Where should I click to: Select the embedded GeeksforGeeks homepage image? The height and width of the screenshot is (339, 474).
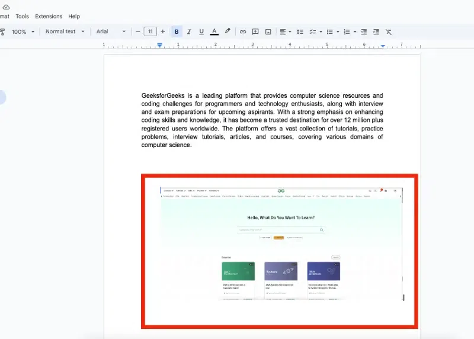pyautogui.click(x=281, y=244)
